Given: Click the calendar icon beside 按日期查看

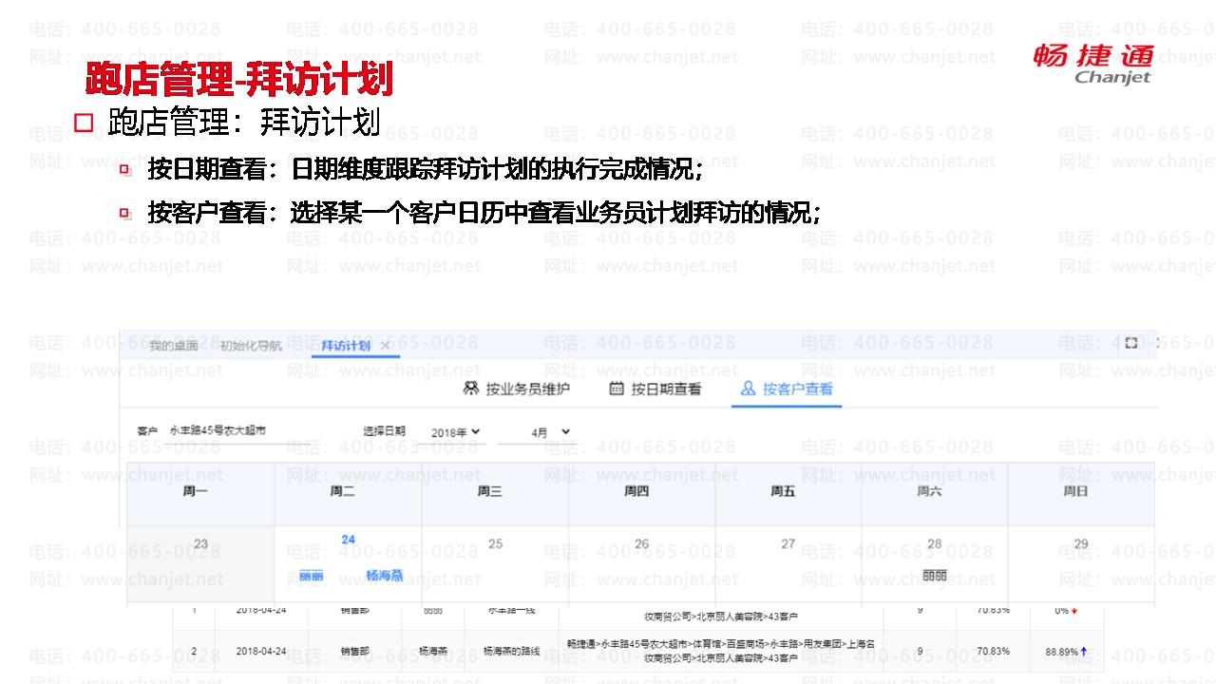Looking at the screenshot, I should tap(617, 389).
